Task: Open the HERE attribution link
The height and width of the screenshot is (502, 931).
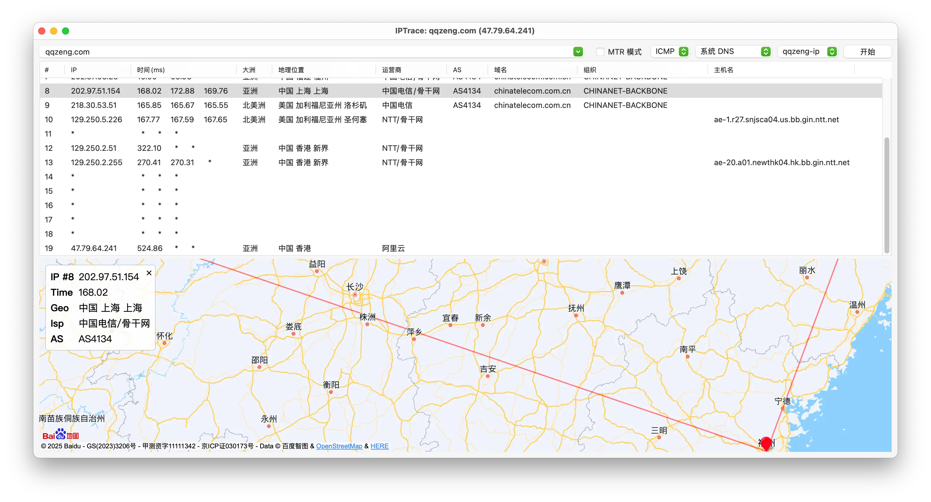Action: [x=379, y=446]
